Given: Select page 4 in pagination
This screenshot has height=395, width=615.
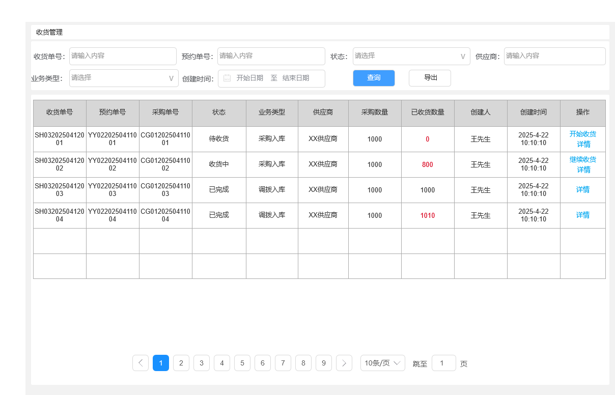Looking at the screenshot, I should [x=222, y=363].
